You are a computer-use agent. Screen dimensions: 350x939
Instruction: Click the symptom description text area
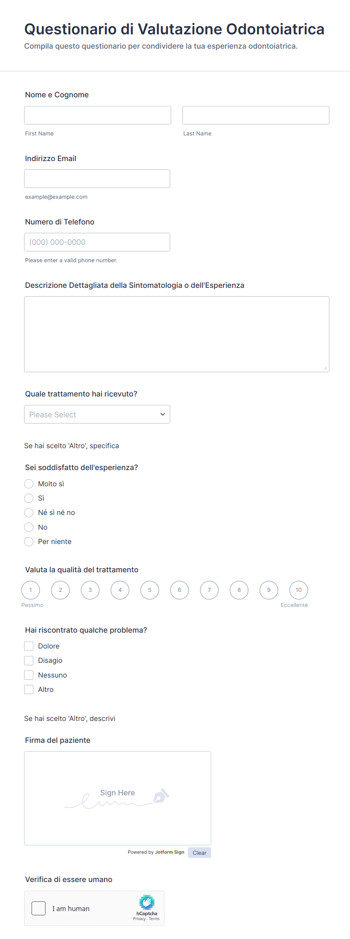coord(177,334)
